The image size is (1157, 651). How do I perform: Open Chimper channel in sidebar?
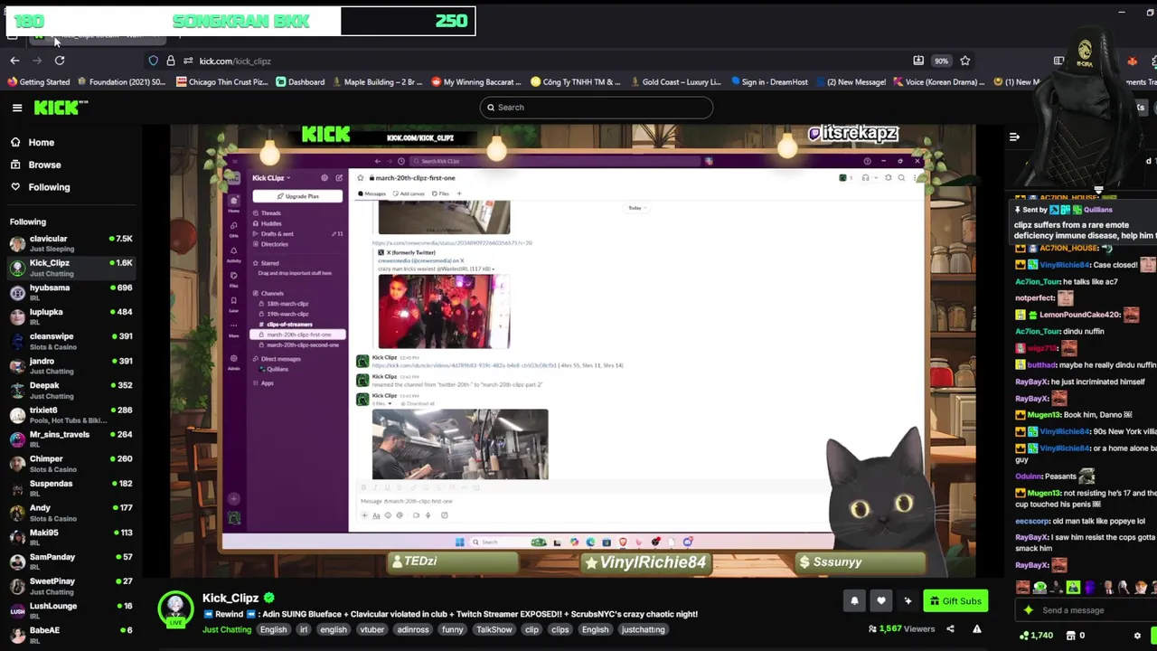point(71,464)
